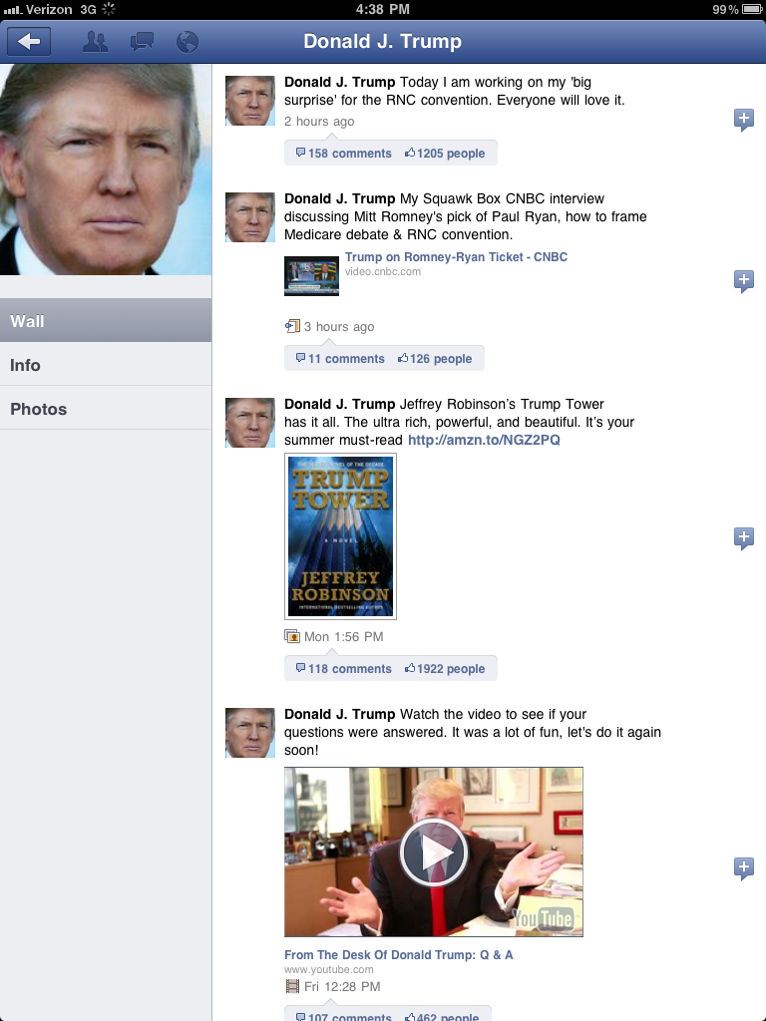Open the Photos tab
Screen dimensions: 766x1021
click(106, 409)
